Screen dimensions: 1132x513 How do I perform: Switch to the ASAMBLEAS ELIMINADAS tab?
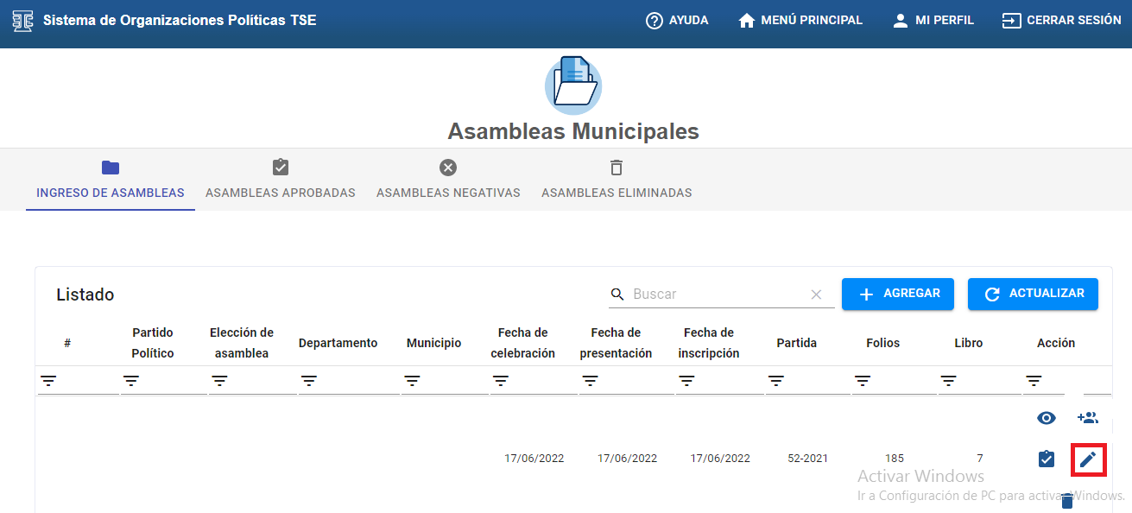(617, 180)
